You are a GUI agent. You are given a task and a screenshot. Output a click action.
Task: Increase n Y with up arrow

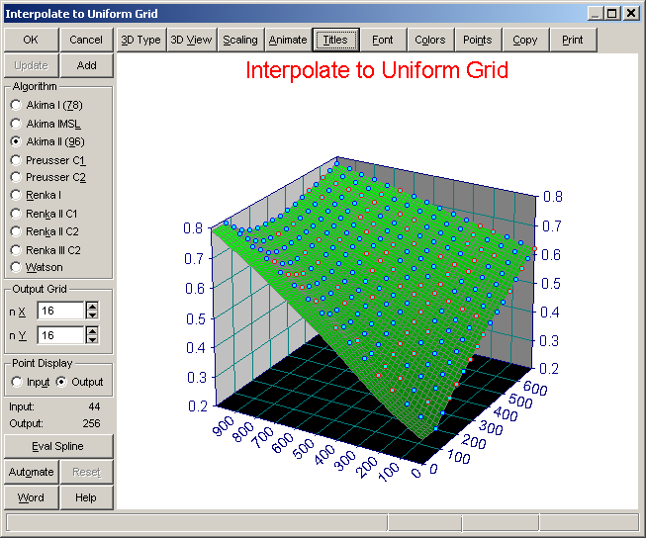[x=92, y=330]
